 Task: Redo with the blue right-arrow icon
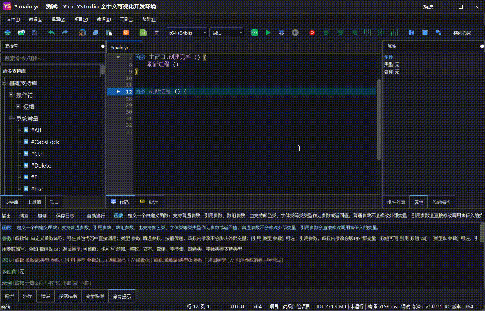tap(65, 33)
